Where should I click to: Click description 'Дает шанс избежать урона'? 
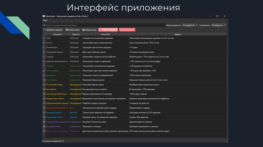coord(94,52)
